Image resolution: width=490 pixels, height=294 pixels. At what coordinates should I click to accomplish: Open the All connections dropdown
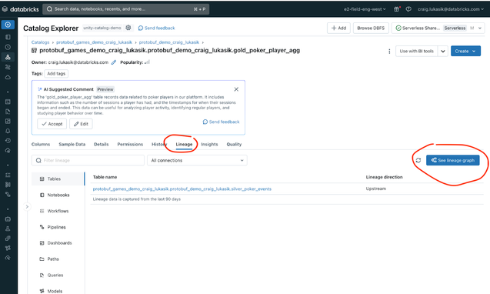[197, 160]
